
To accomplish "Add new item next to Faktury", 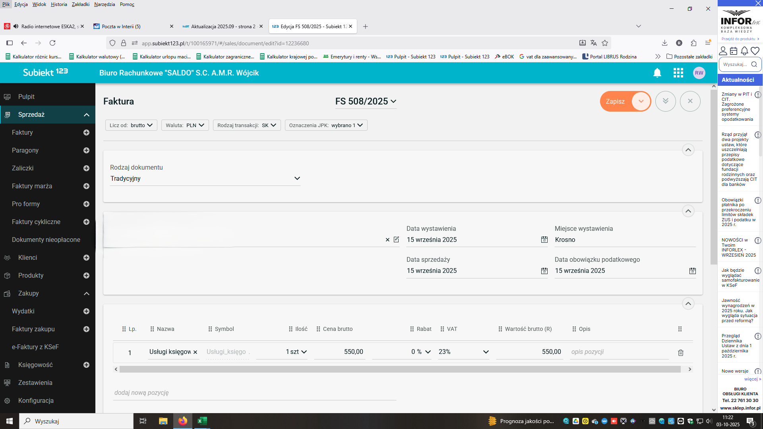I will tap(86, 133).
